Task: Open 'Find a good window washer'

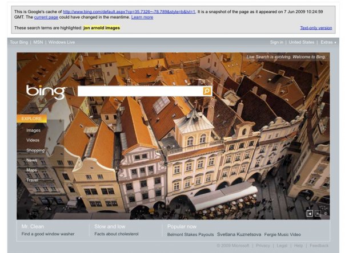Action: (x=48, y=234)
